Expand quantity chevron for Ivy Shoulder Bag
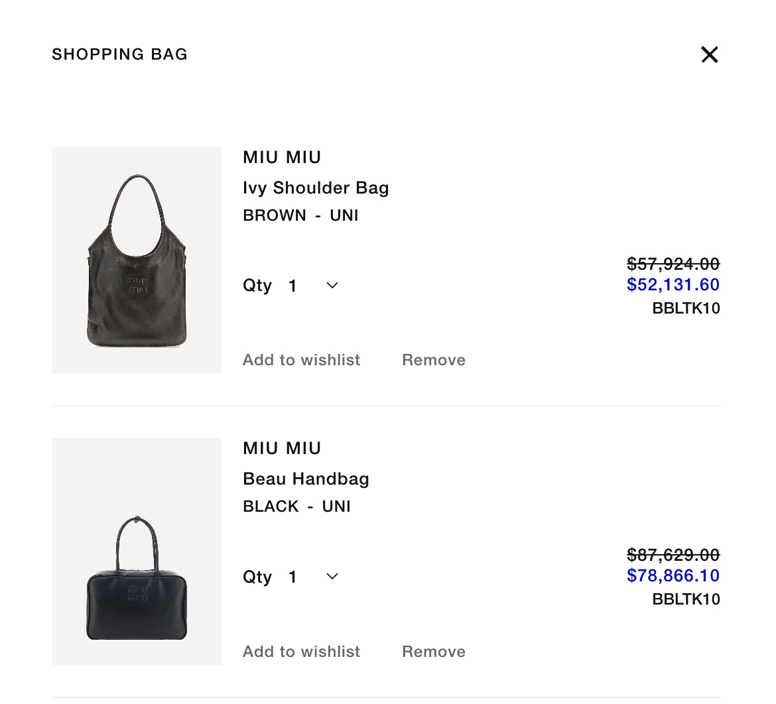 point(332,285)
